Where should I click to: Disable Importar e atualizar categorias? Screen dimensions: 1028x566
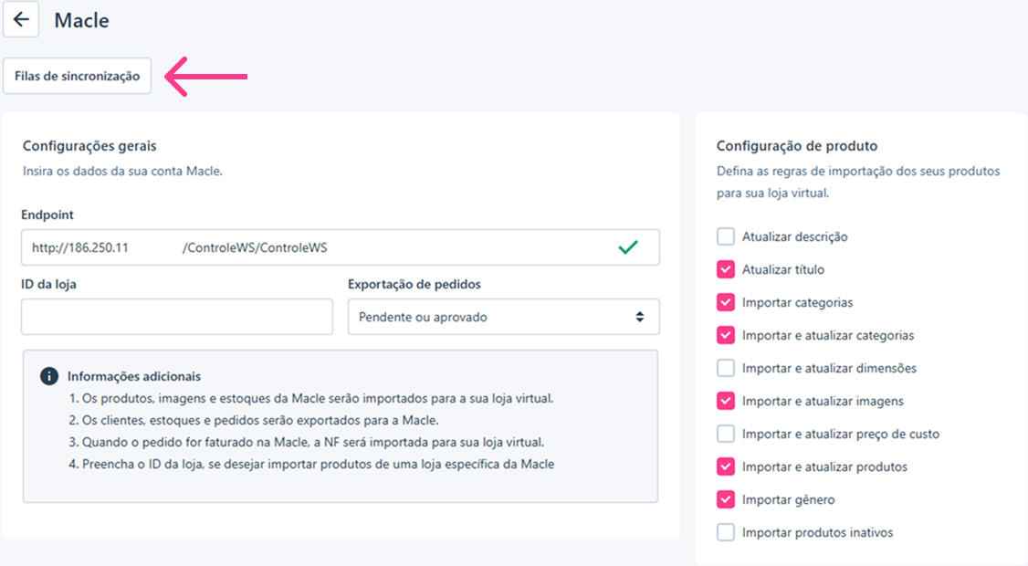click(726, 334)
